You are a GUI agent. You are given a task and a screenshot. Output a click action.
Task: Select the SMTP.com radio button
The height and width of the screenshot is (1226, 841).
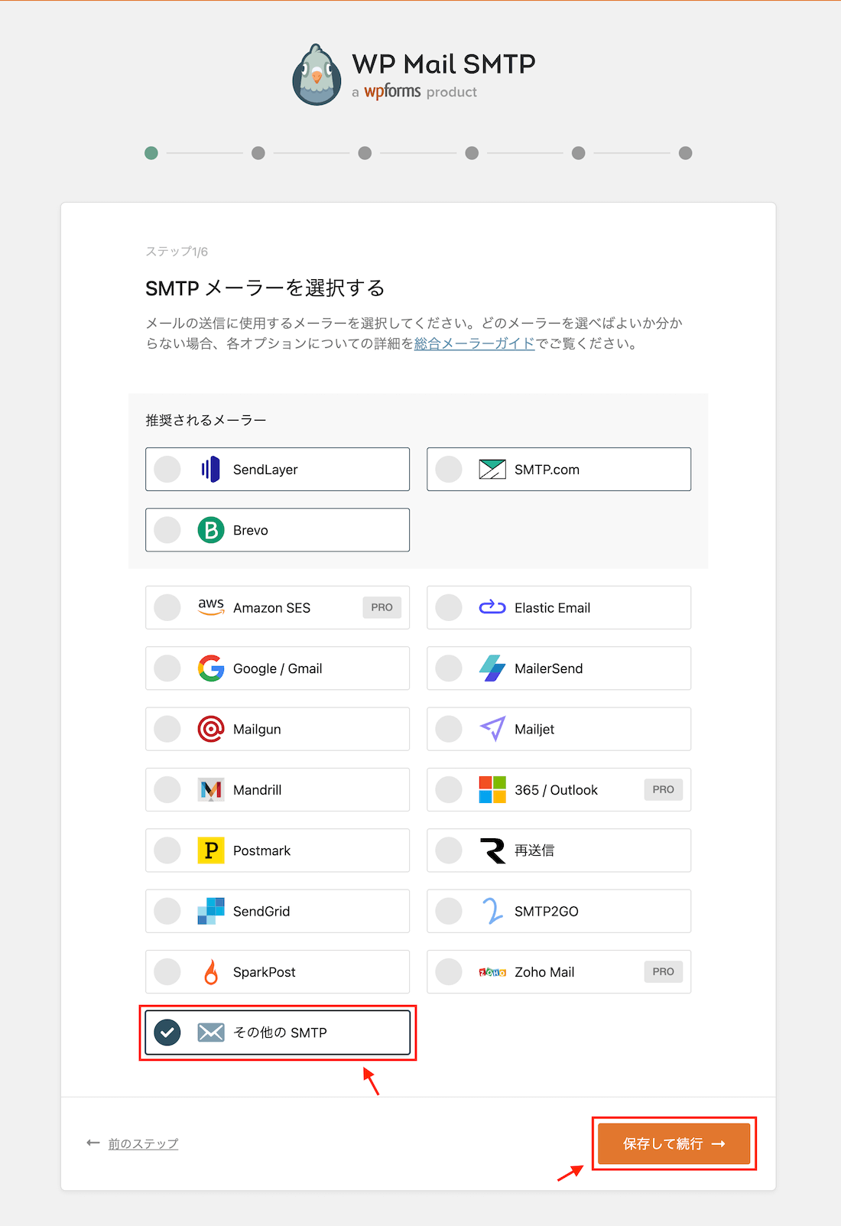pos(449,469)
